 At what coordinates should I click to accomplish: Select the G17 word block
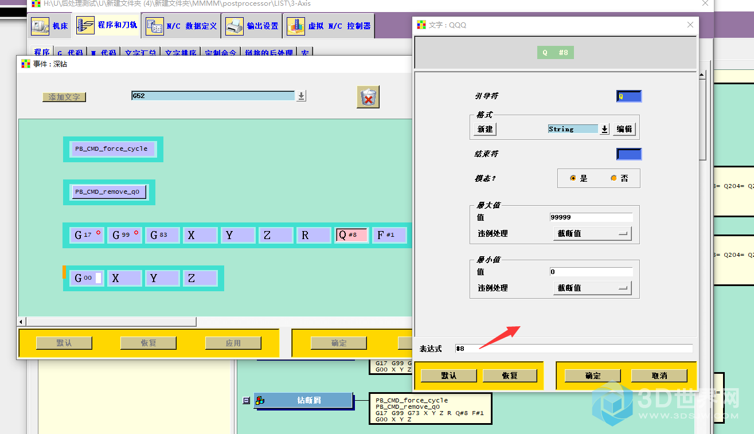87,235
